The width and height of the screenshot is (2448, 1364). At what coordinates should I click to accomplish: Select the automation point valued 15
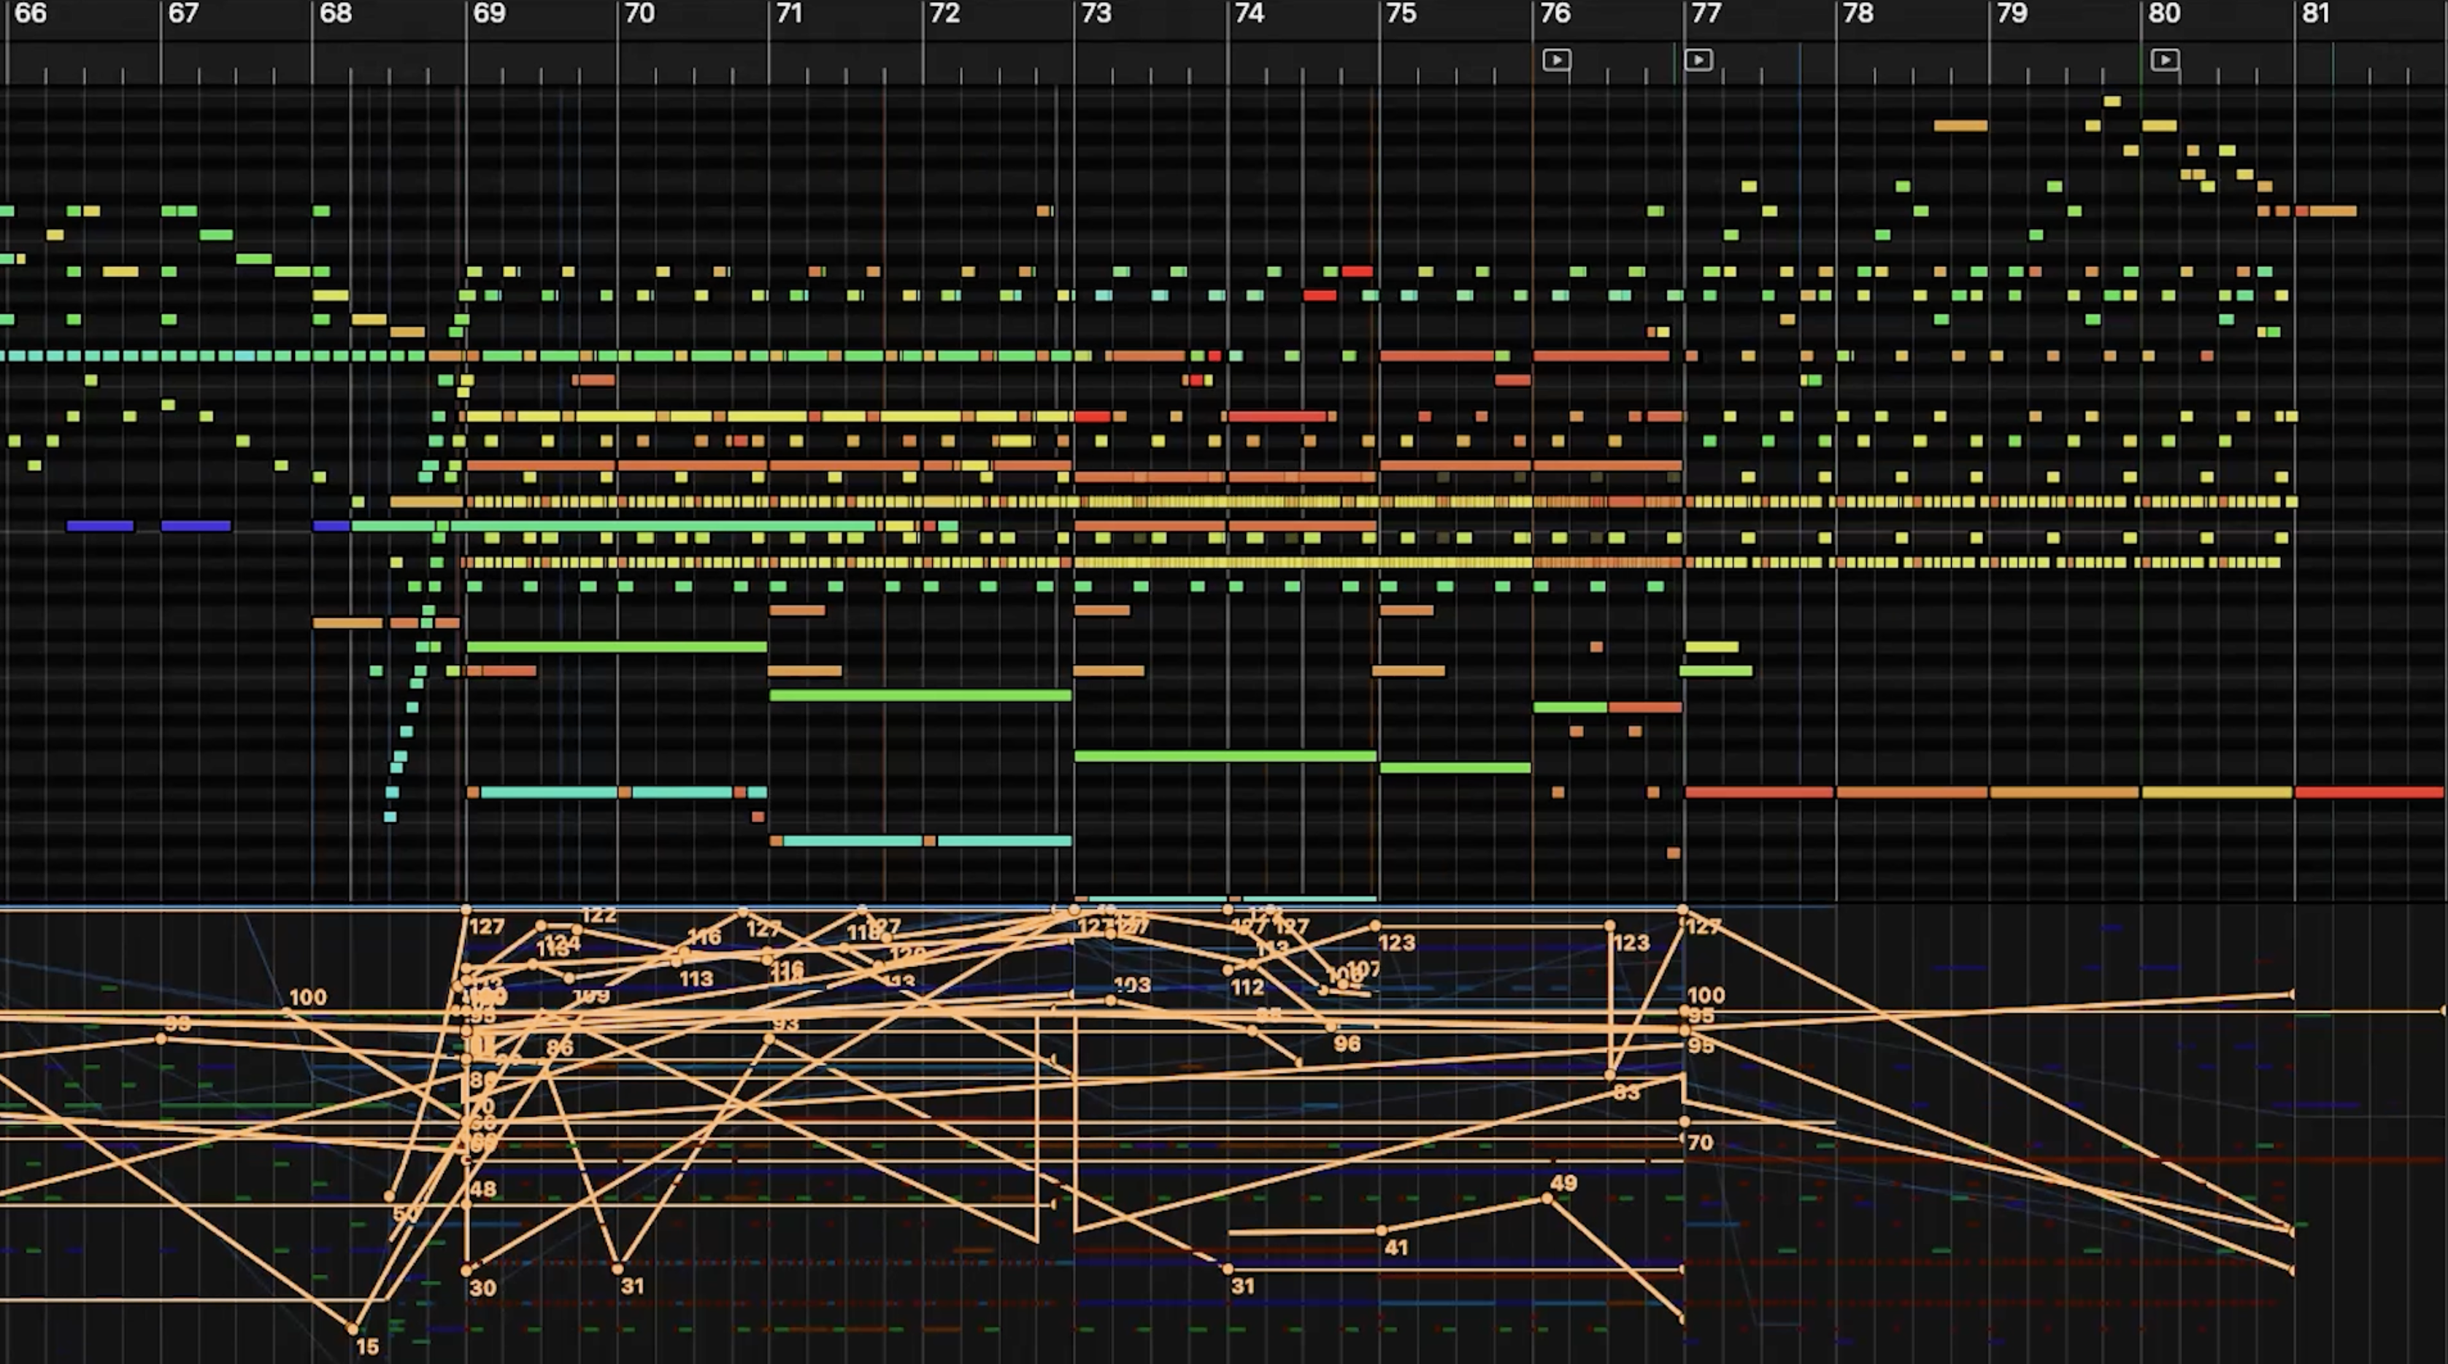click(x=353, y=1328)
